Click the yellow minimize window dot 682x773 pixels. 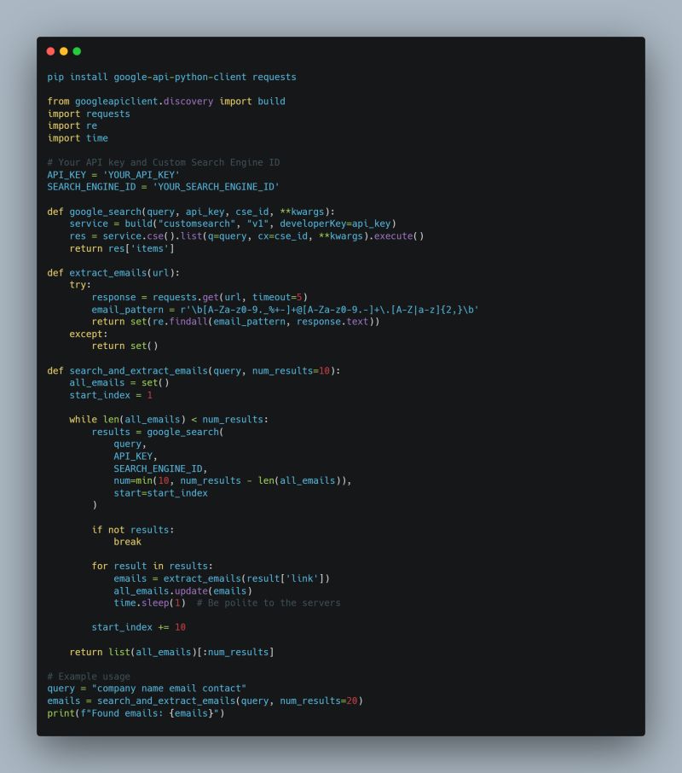64,51
